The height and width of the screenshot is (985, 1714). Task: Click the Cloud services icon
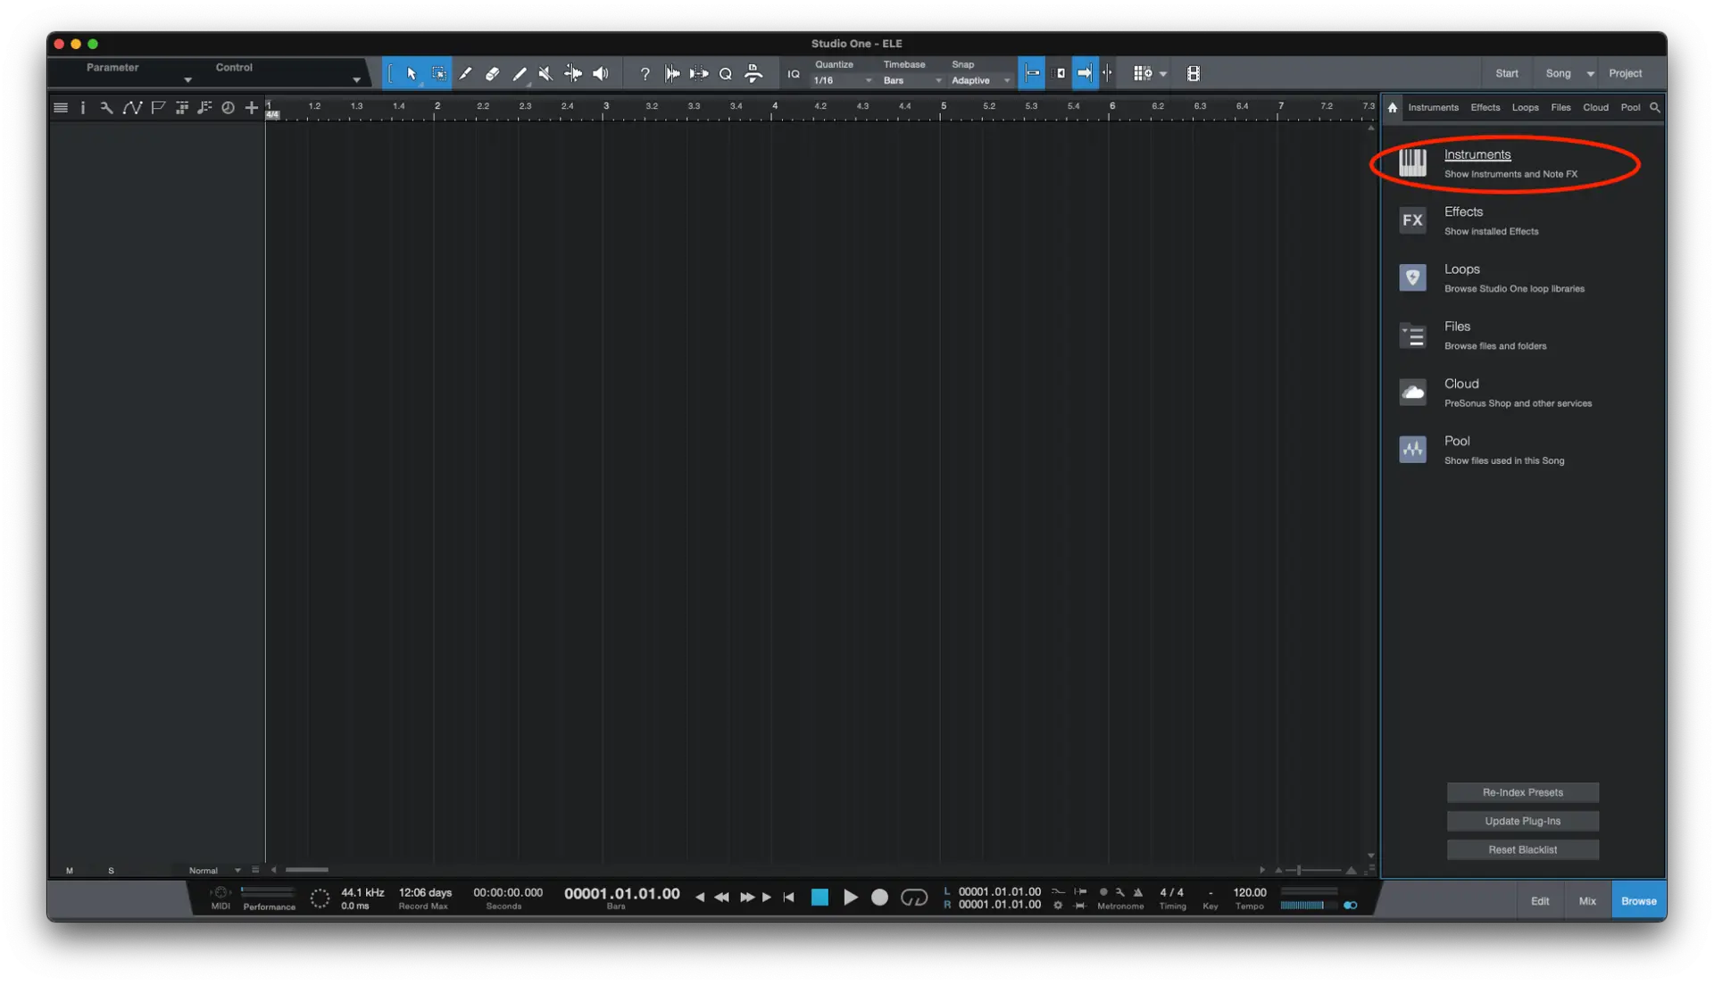pyautogui.click(x=1412, y=393)
